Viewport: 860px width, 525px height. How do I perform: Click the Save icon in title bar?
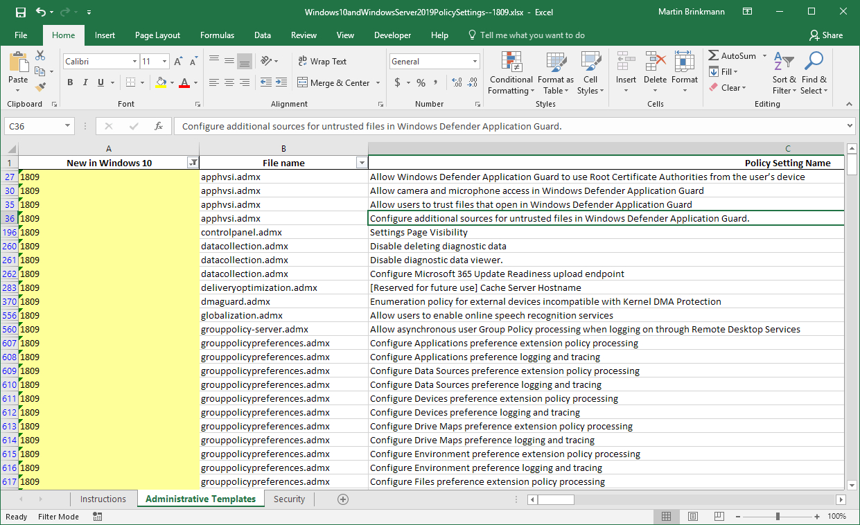20,12
